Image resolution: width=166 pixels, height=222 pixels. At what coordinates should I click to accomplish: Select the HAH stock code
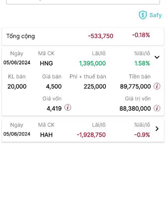click(46, 135)
